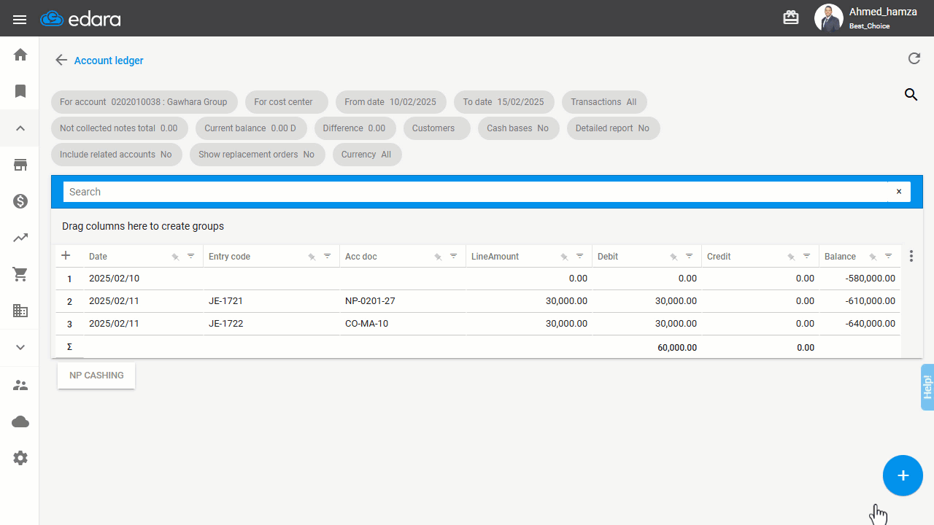
Task: Open Ahmed_hamza user profile avatar
Action: (x=828, y=18)
